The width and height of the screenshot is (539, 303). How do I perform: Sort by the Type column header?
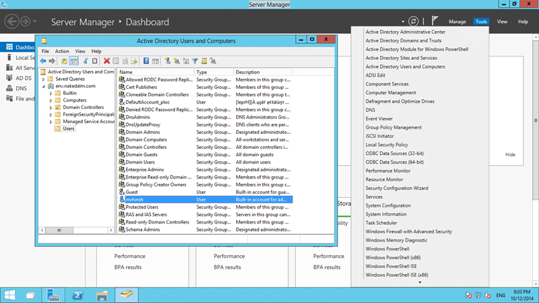tap(214, 72)
